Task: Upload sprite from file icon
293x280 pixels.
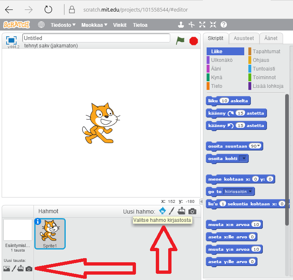Action: coord(181,211)
